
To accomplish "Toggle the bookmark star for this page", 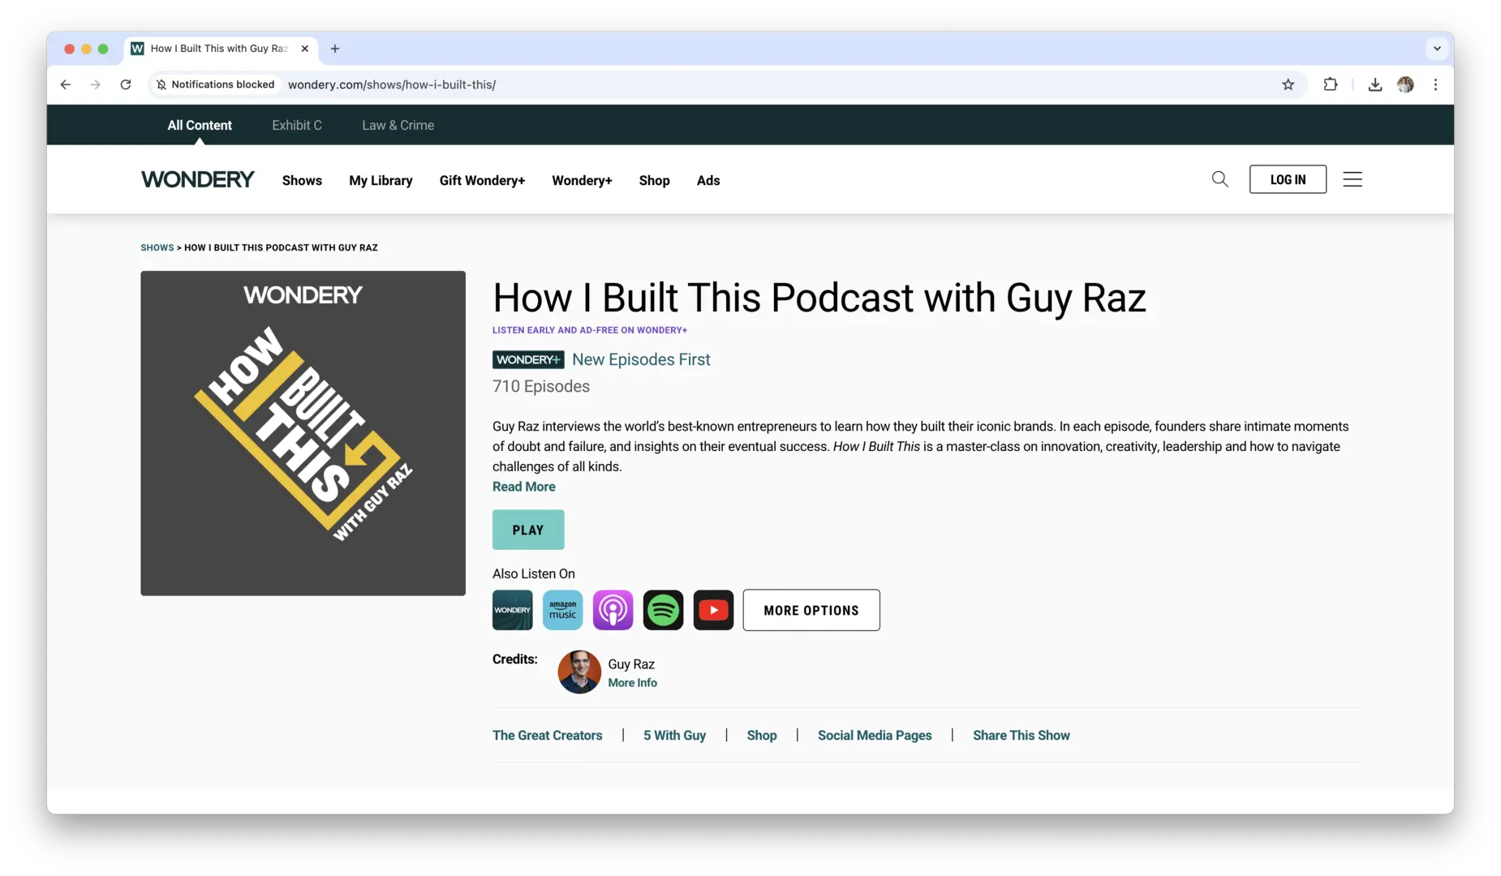I will pyautogui.click(x=1288, y=84).
